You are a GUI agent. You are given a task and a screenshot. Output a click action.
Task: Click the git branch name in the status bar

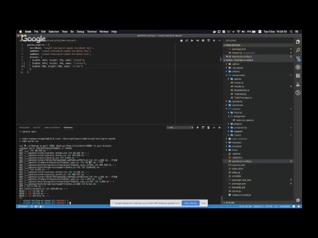[23, 206]
